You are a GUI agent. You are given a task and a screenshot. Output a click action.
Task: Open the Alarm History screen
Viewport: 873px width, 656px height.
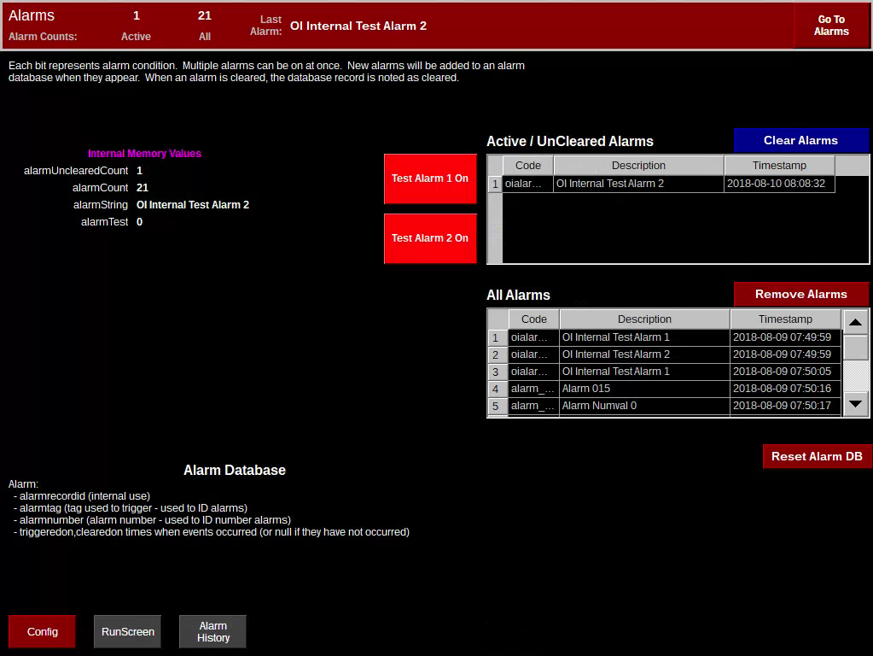coord(212,632)
